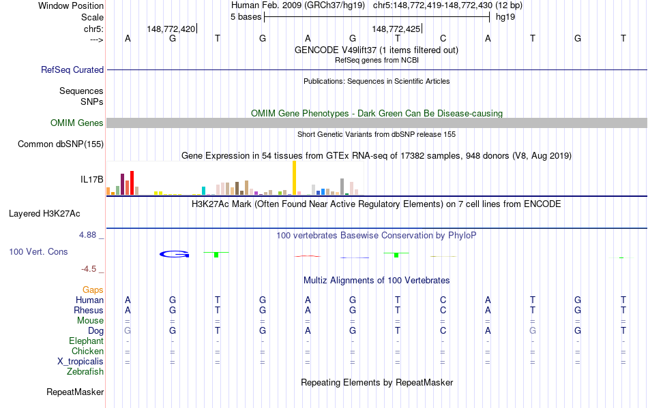Select the Scale track label
Screen dimensions: 648x408
pos(92,17)
